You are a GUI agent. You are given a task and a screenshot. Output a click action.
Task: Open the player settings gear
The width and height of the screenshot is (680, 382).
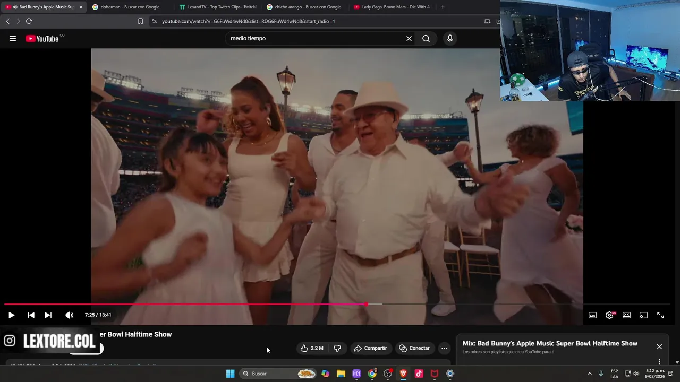[609, 315]
